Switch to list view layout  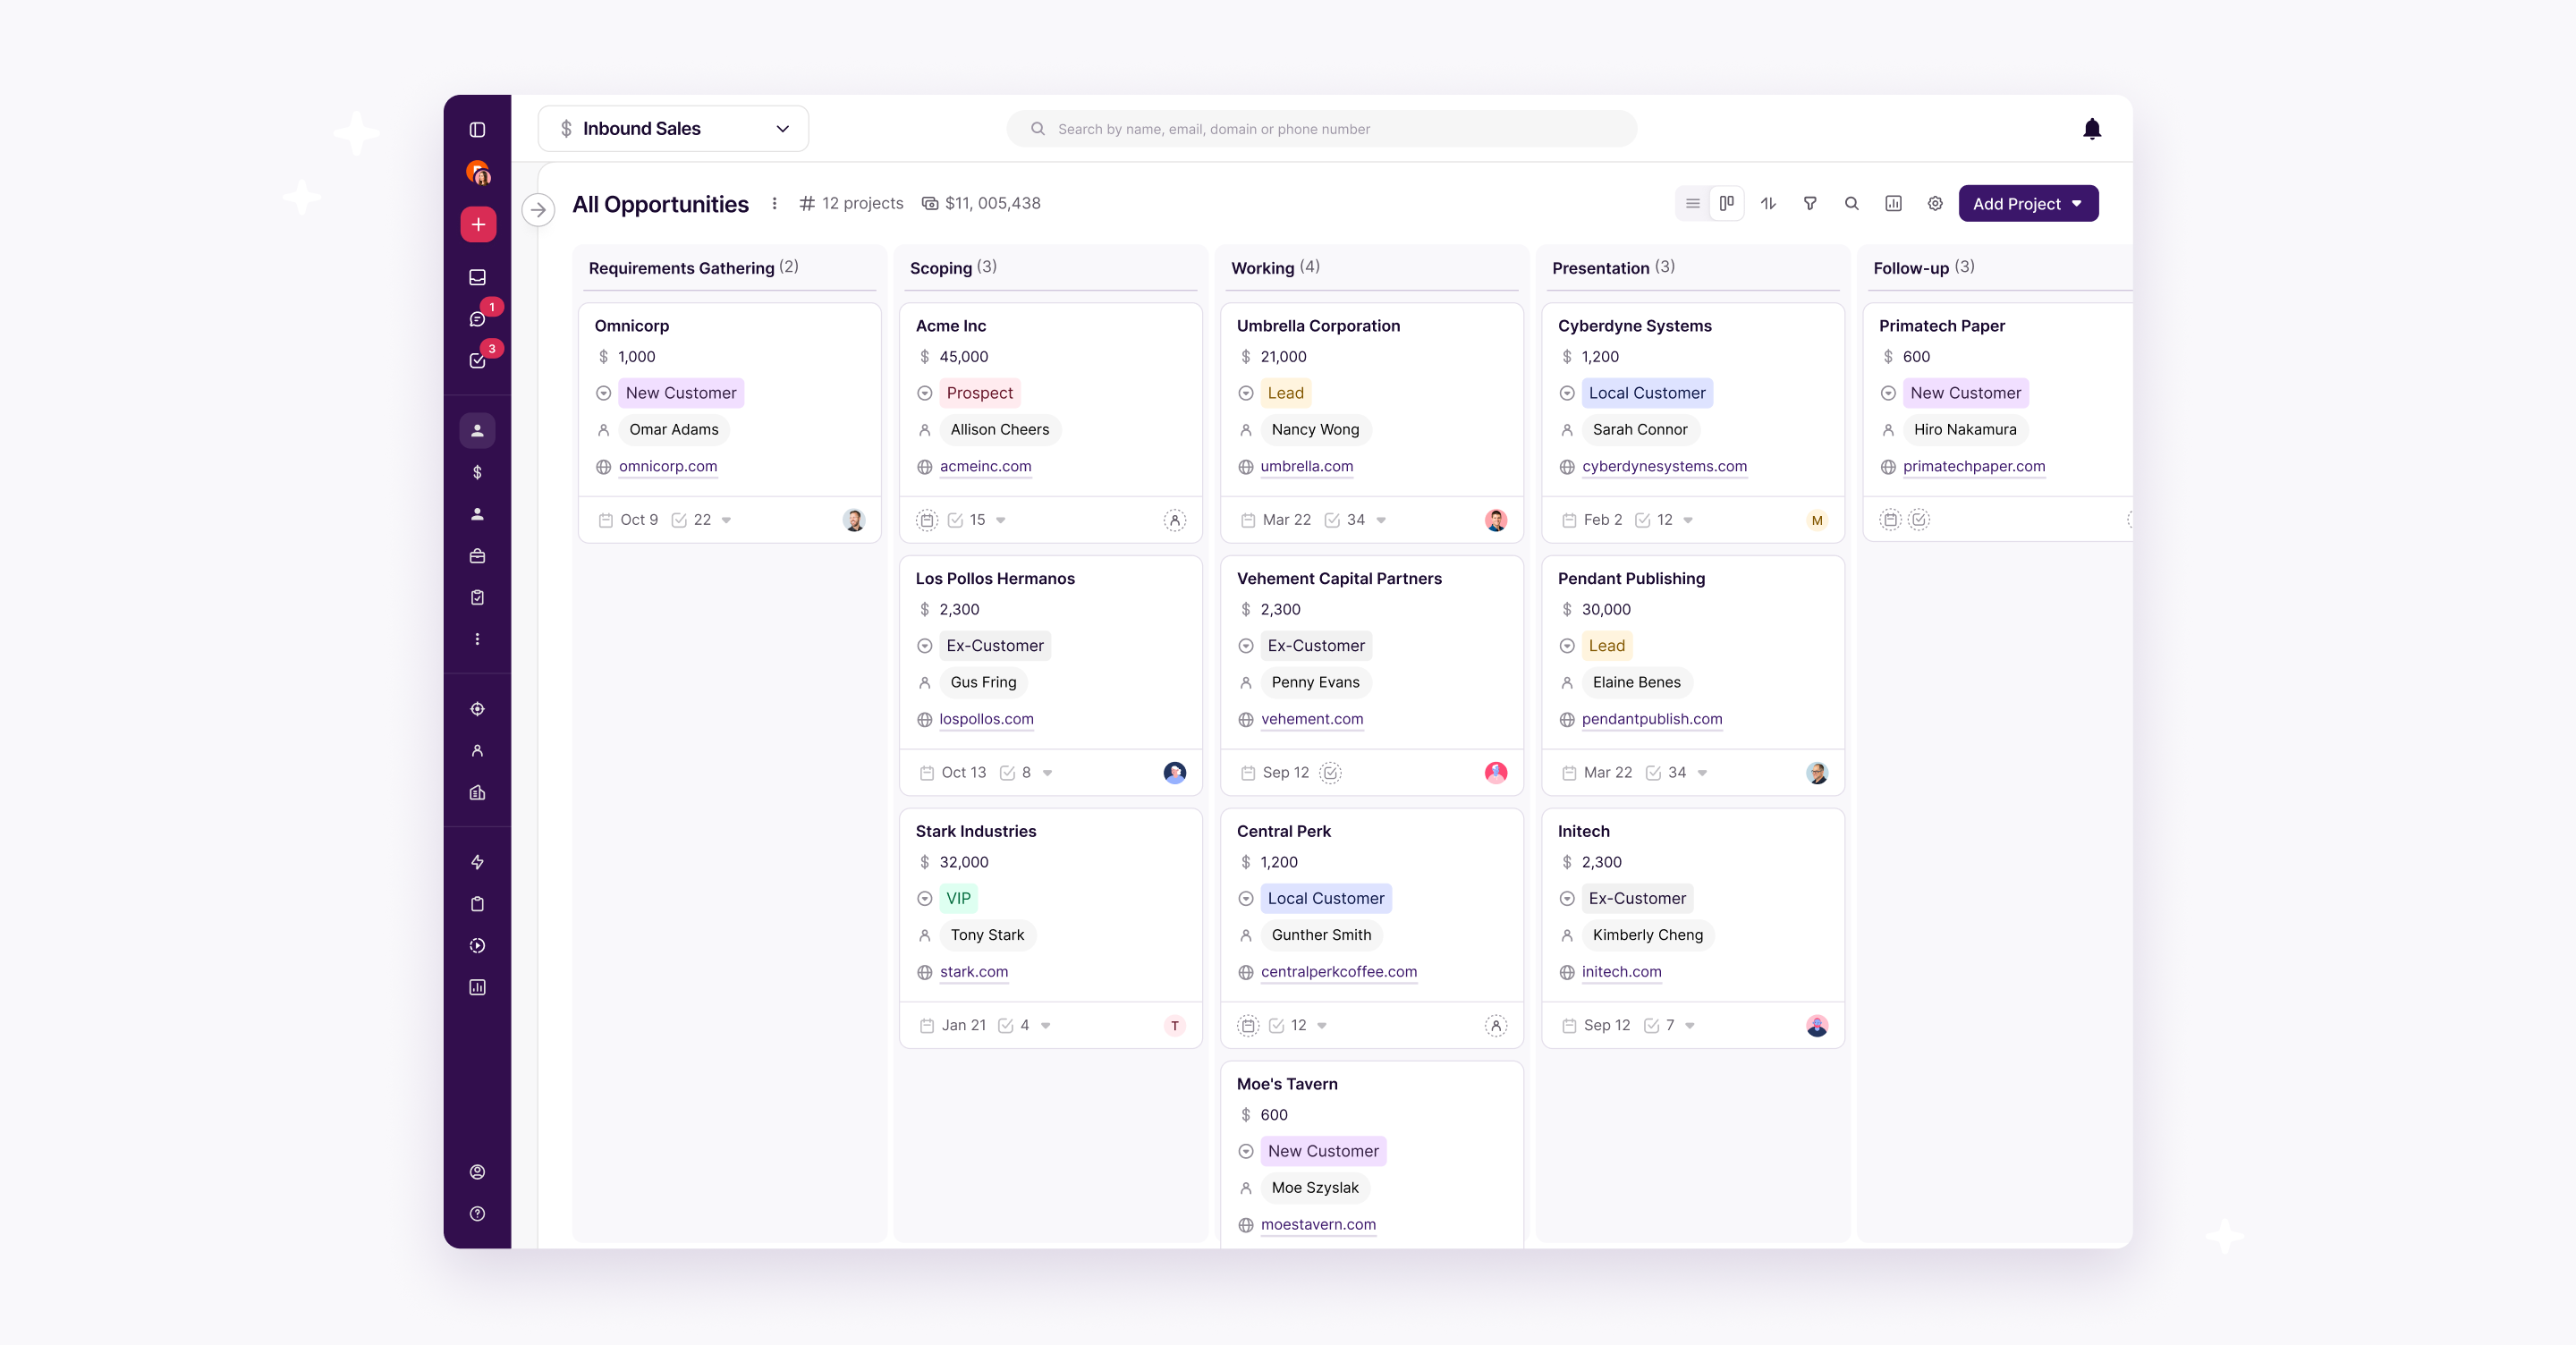(x=1692, y=203)
